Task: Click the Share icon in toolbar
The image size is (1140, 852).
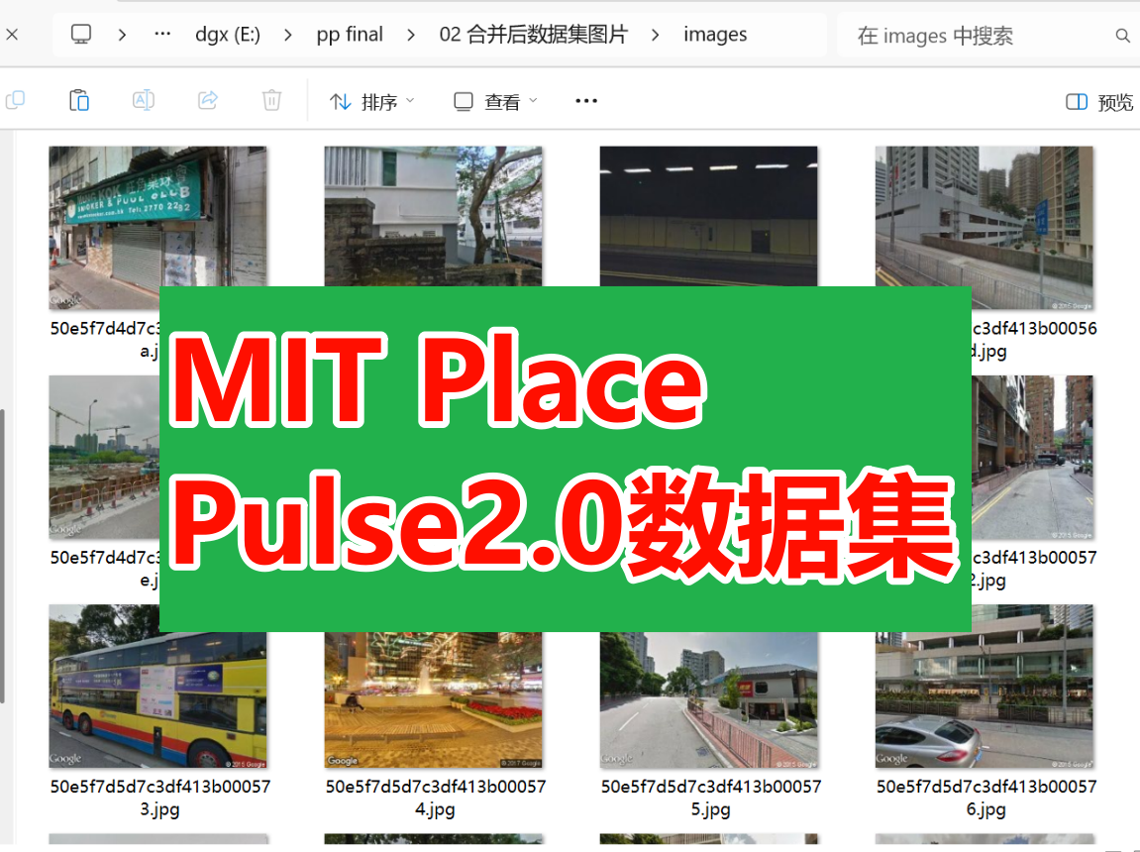Action: [x=208, y=100]
